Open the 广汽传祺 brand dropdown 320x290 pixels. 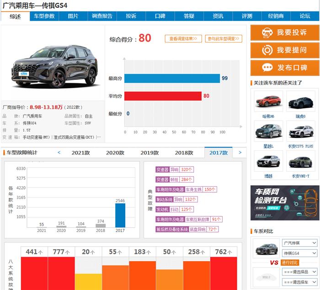click(x=299, y=243)
